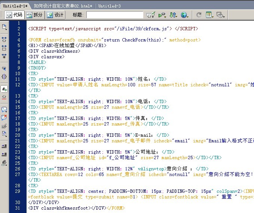254x213 pixels.
Task: Collapse full tag icon
Action: pyautogui.click(x=4, y=39)
